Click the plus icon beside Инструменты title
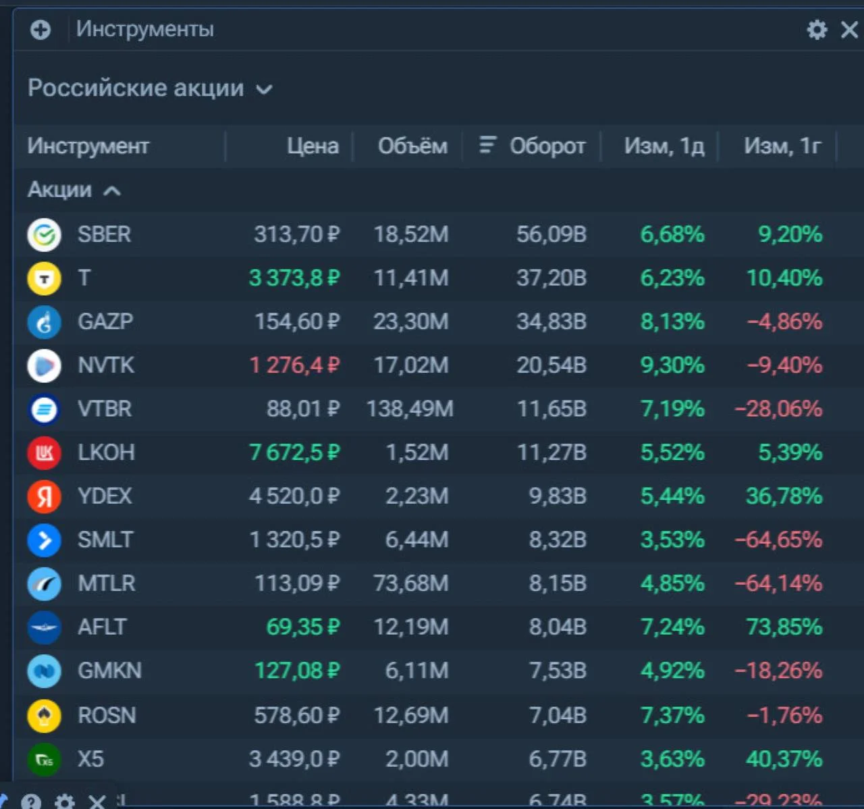The image size is (864, 809). 40,30
